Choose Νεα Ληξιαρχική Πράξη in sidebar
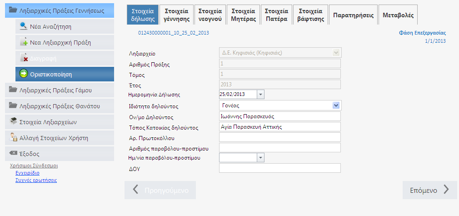This screenshot has width=459, height=216. tap(65, 42)
